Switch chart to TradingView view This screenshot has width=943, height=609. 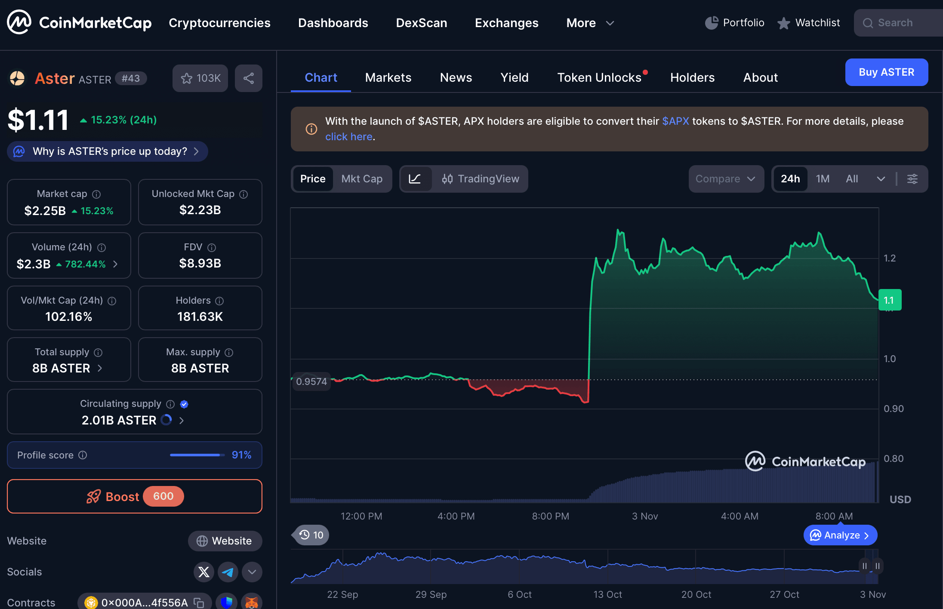tap(481, 179)
